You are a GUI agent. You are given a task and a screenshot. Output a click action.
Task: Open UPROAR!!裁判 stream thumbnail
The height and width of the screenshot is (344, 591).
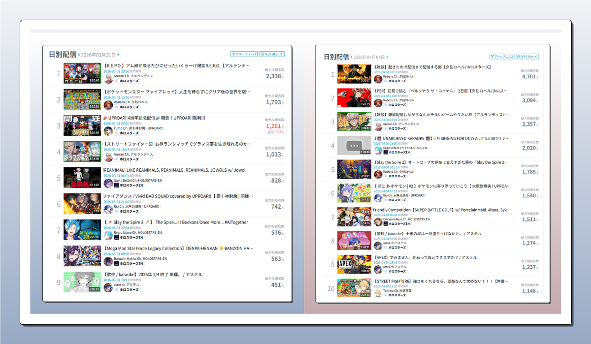click(x=82, y=125)
